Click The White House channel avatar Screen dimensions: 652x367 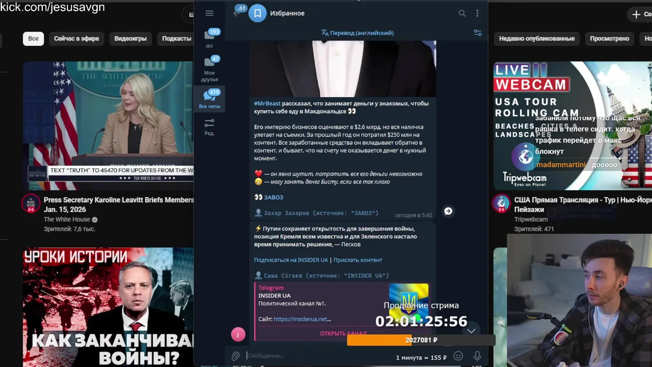[x=31, y=204]
